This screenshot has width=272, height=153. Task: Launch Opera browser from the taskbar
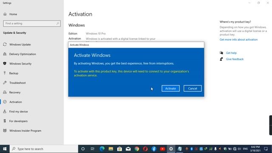point(145,149)
